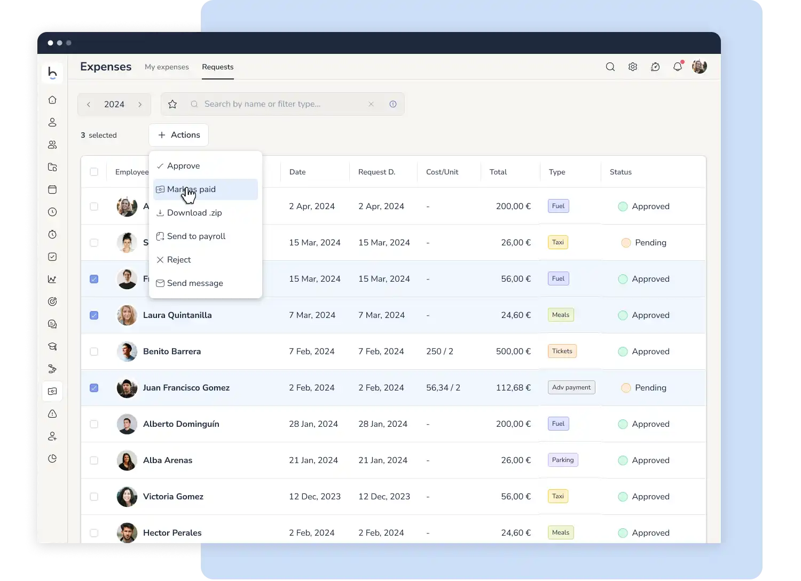Open the graduation cap training sidebar icon

tap(52, 346)
